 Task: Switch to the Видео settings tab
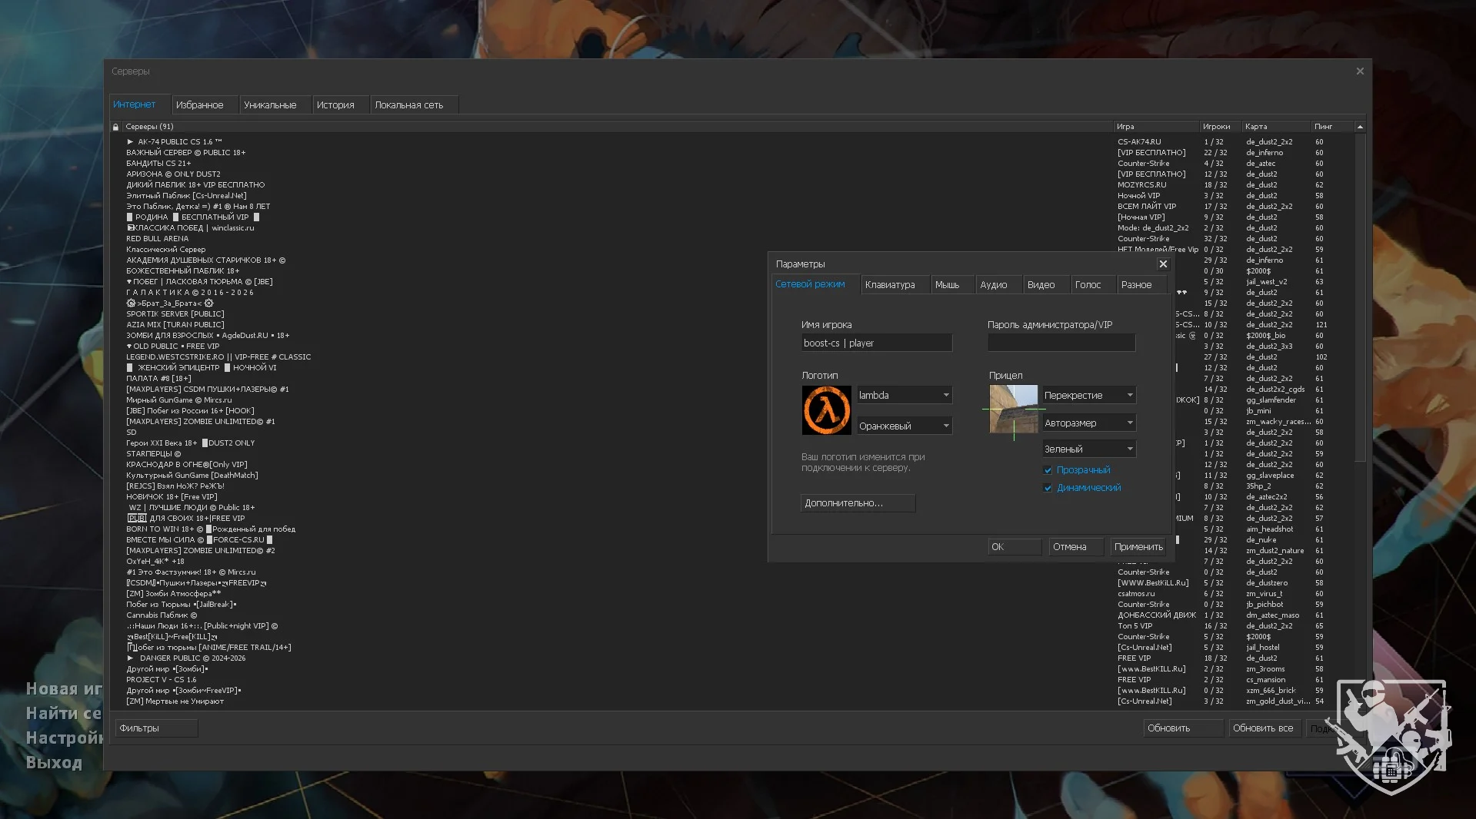(1041, 285)
